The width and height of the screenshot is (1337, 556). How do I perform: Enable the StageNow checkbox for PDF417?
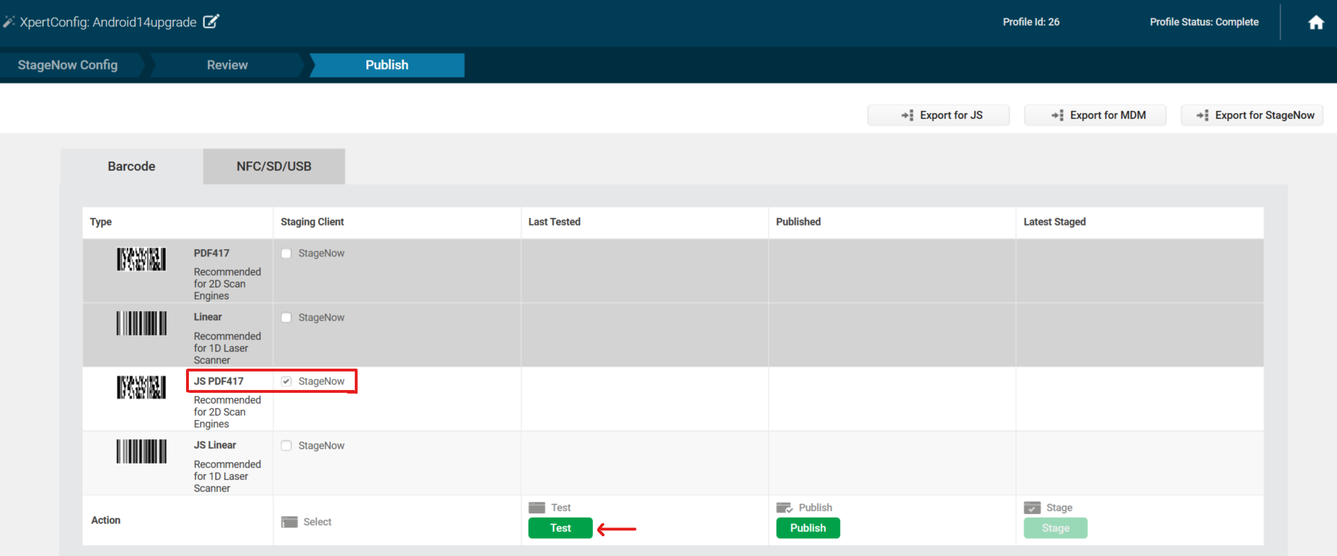pyautogui.click(x=286, y=253)
